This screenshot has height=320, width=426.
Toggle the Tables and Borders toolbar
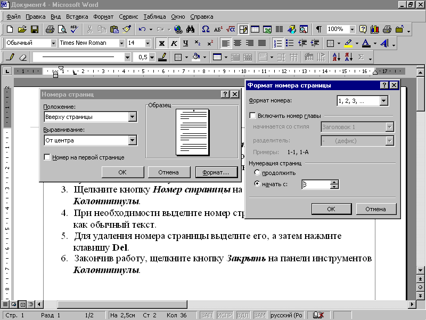(x=243, y=29)
